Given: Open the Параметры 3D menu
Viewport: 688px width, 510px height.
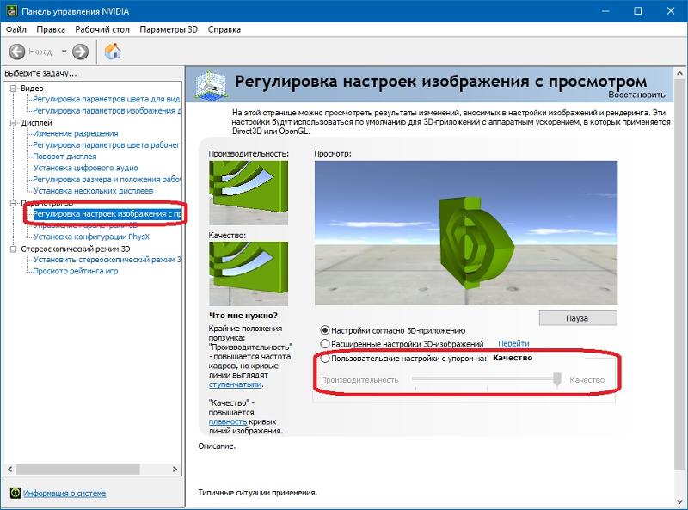Looking at the screenshot, I should point(169,29).
